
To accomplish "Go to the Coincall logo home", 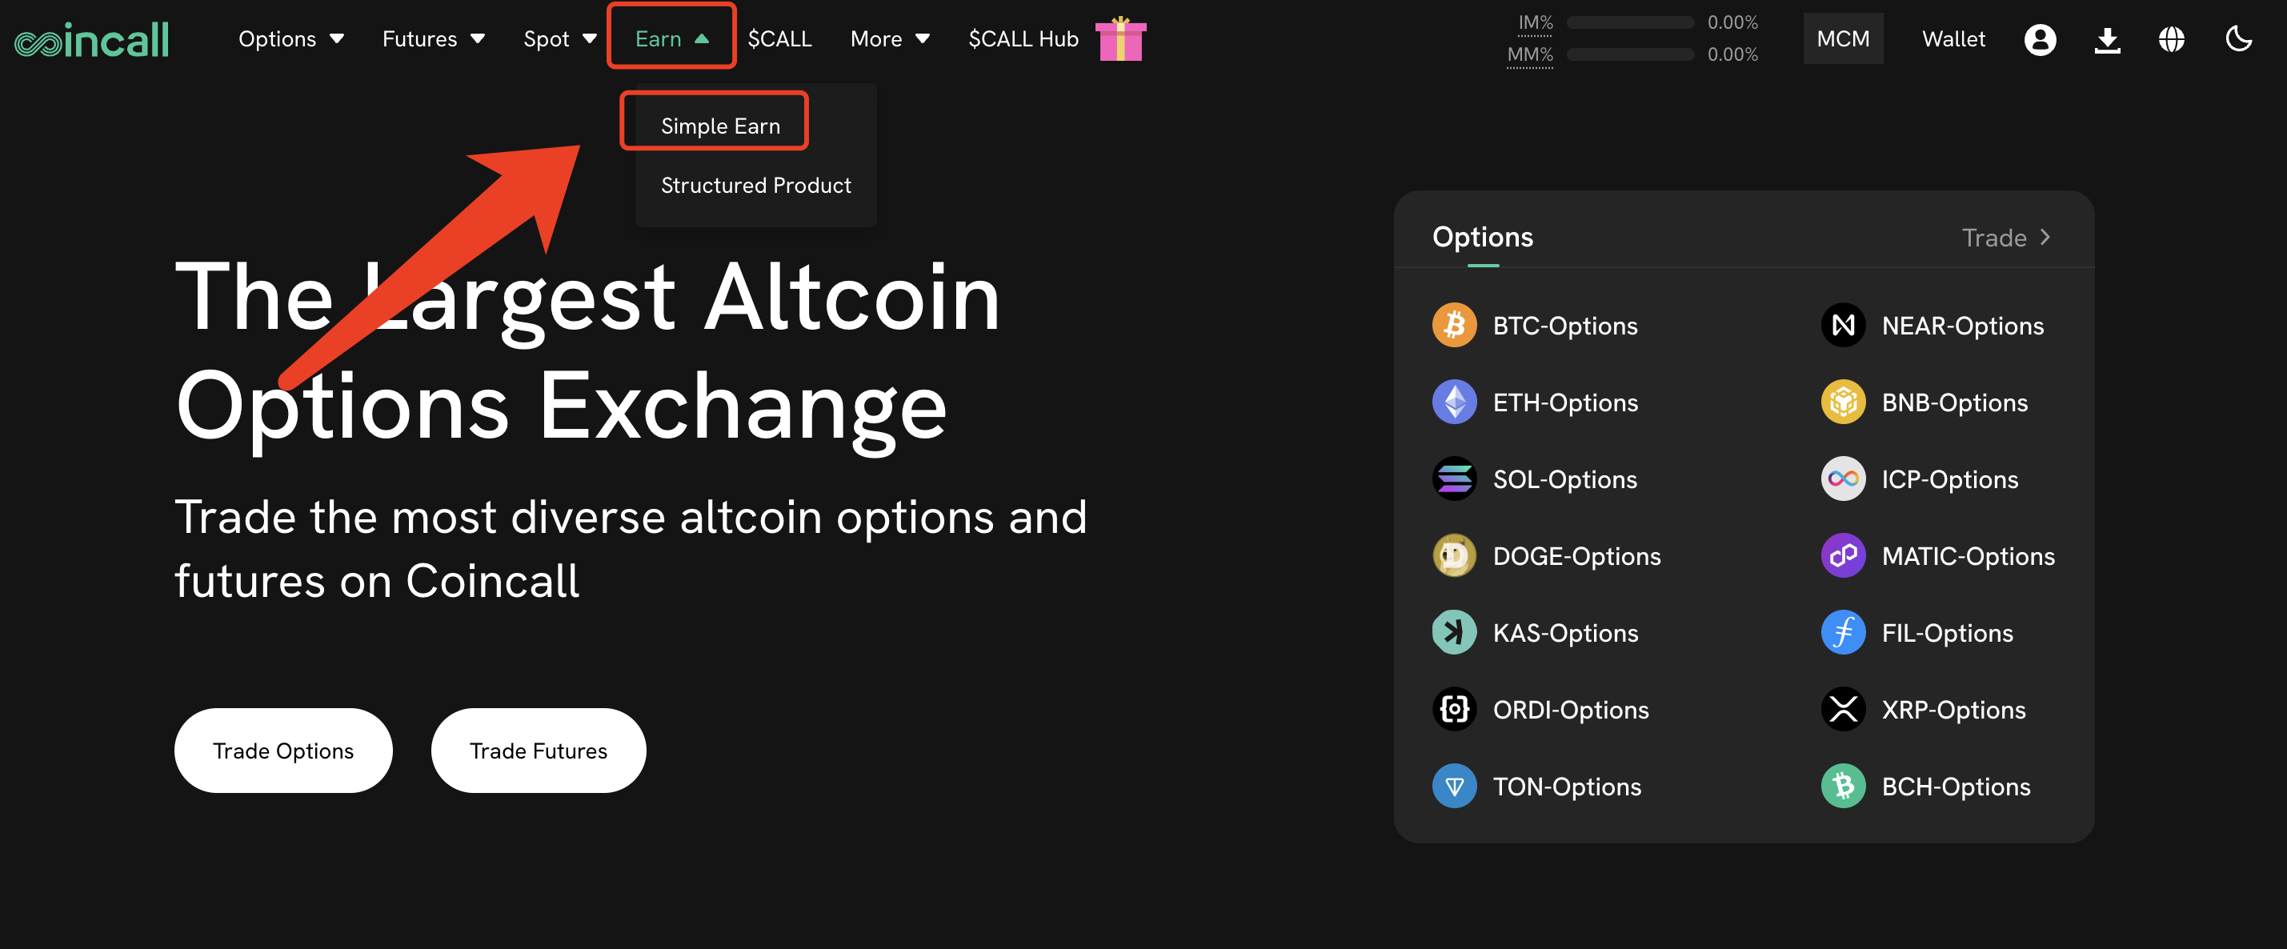I will click(x=91, y=39).
